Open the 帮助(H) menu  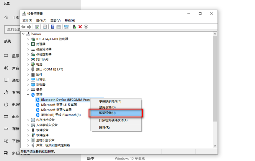pyautogui.click(x=70, y=21)
